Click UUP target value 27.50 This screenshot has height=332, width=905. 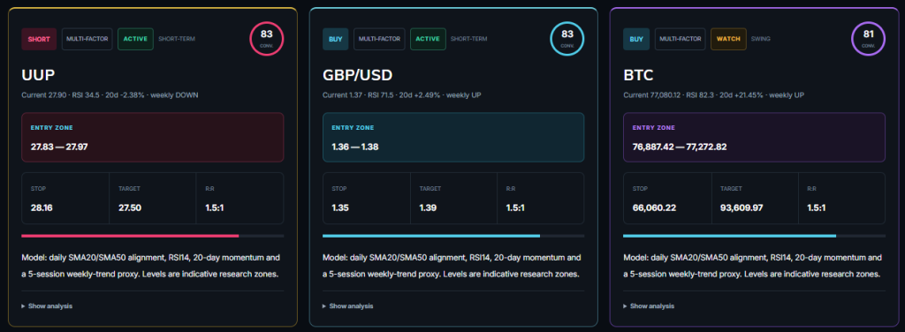(x=130, y=207)
